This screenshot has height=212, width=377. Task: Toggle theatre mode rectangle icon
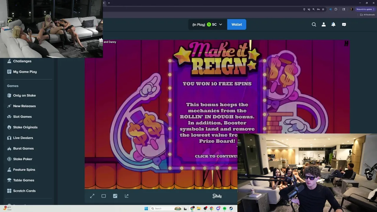(104, 196)
